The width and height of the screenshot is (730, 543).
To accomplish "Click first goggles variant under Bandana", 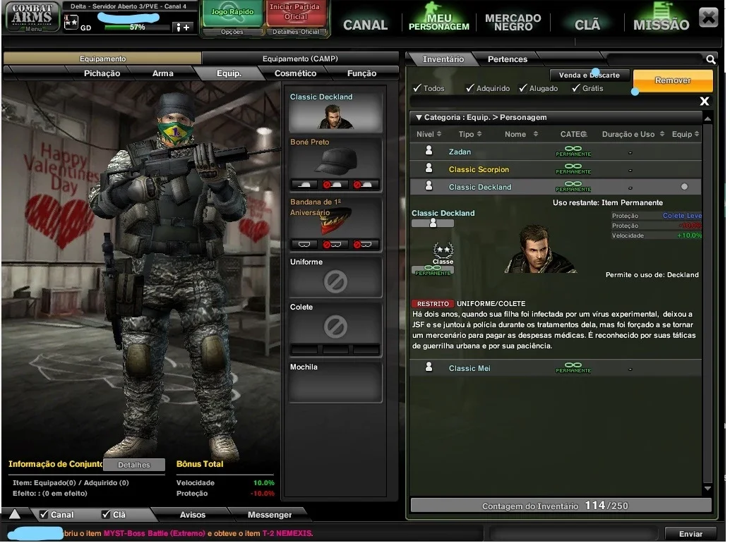I will click(x=304, y=244).
